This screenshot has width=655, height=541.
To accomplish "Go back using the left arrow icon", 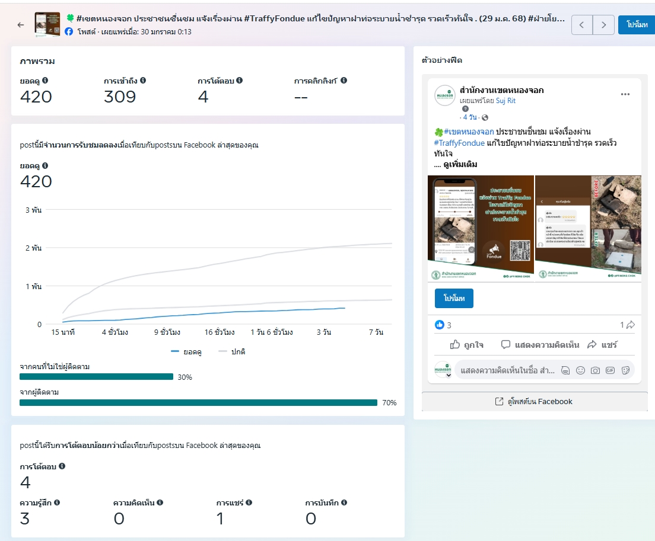I will tap(21, 25).
